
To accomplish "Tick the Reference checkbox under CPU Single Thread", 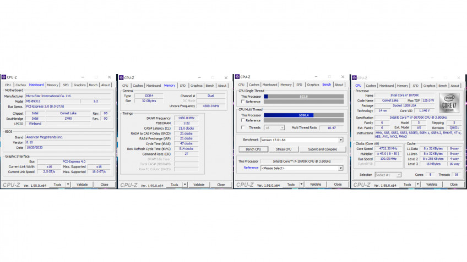I will (x=243, y=102).
